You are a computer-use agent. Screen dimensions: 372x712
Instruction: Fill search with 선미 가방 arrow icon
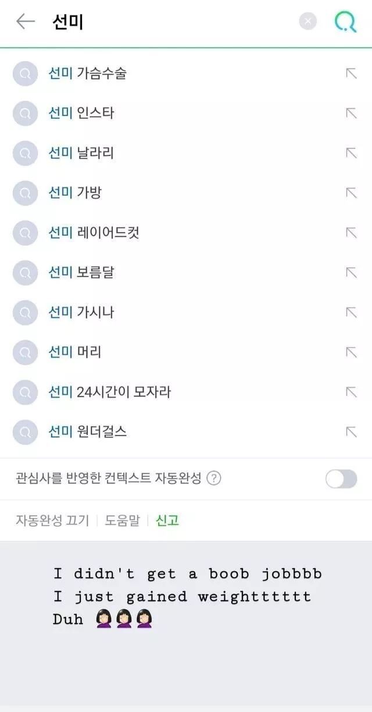351,193
